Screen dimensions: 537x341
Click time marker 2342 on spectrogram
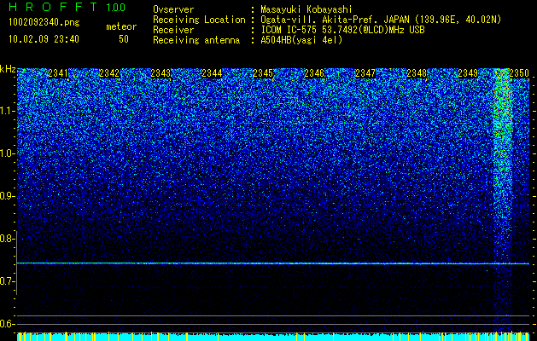coord(109,72)
